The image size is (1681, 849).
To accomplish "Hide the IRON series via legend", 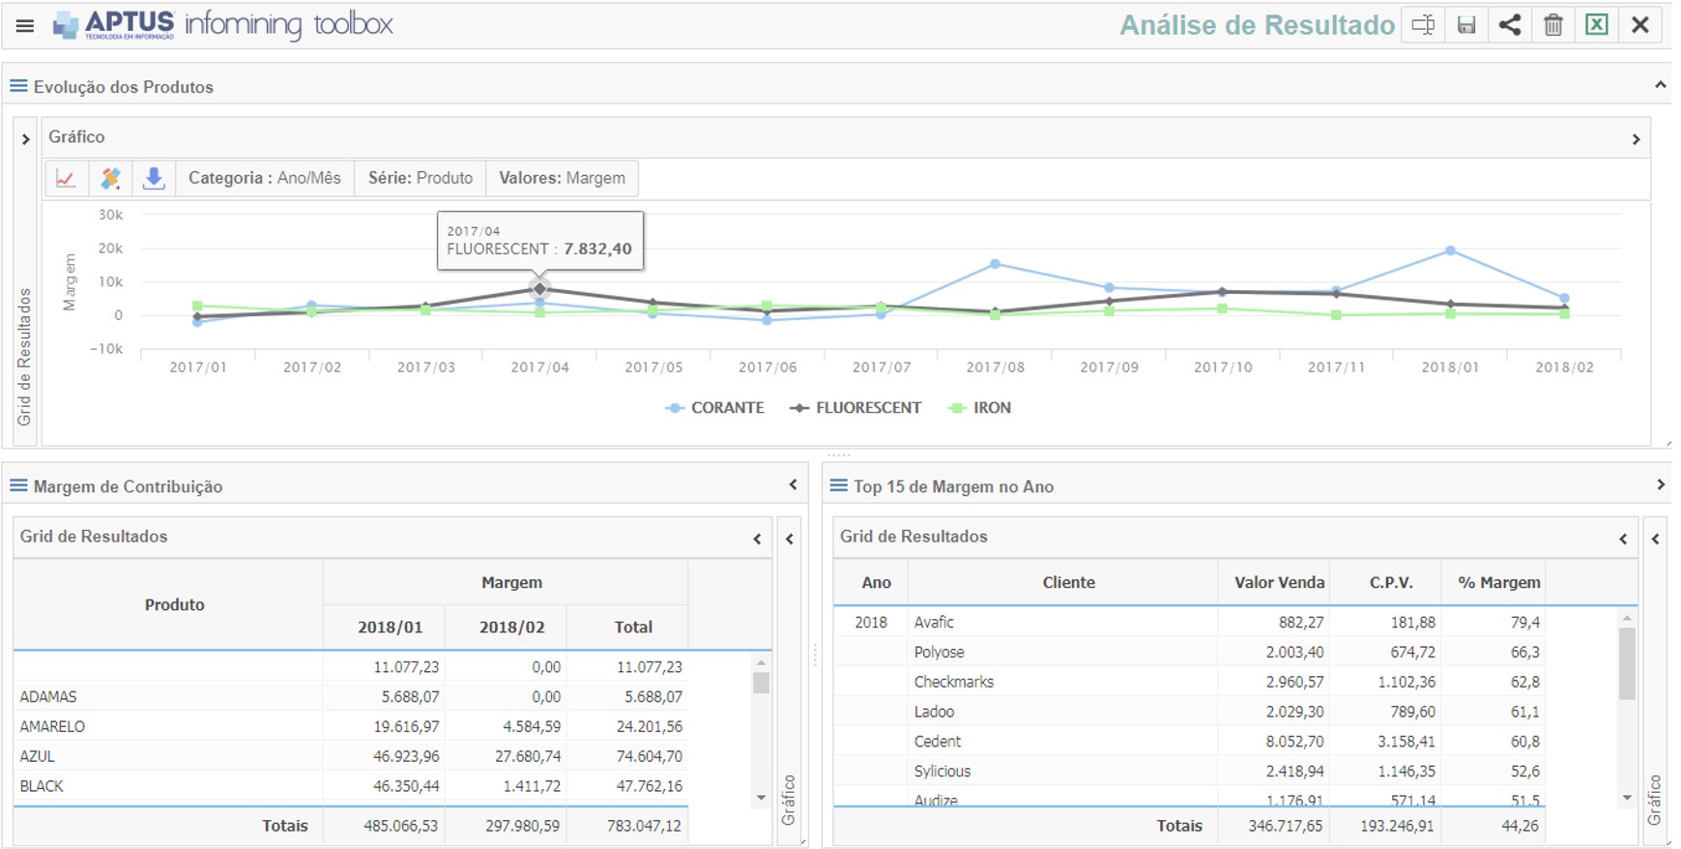I will tap(991, 408).
